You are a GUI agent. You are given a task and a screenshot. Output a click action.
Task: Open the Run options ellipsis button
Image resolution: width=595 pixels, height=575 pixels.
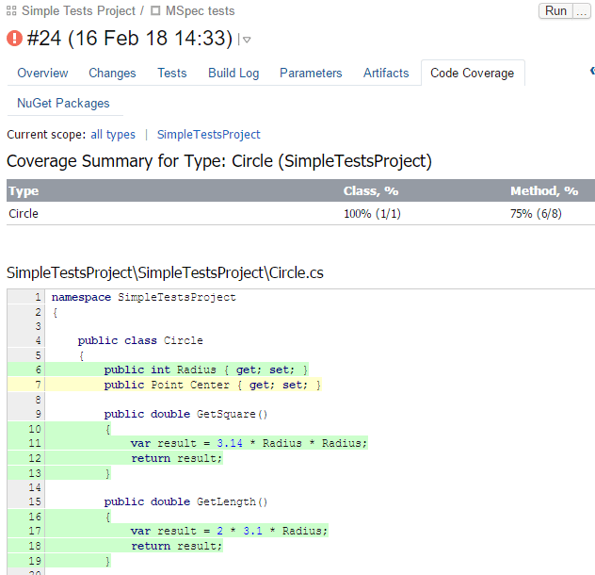[x=582, y=10]
